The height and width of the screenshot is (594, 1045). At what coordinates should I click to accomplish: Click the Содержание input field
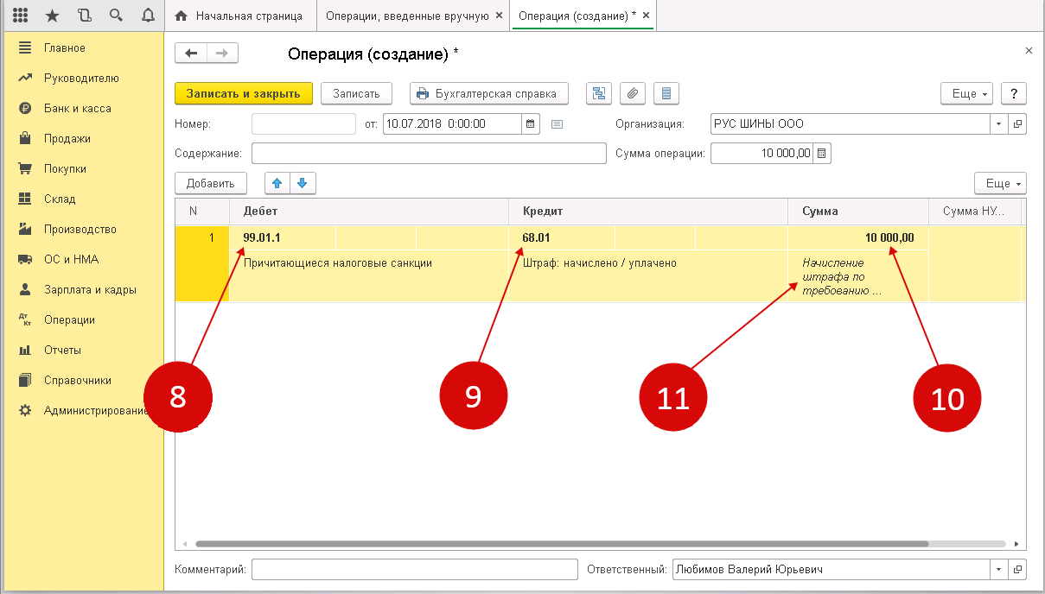tap(429, 154)
